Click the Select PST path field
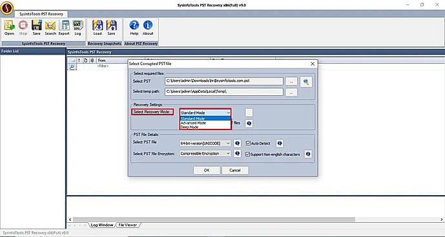445x237 pixels. click(224, 81)
